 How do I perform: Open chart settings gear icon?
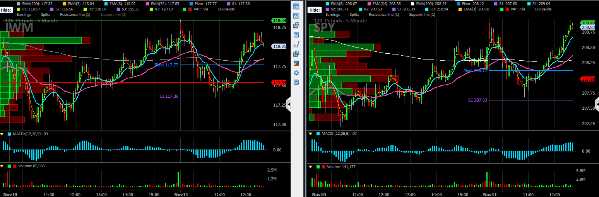296,73
